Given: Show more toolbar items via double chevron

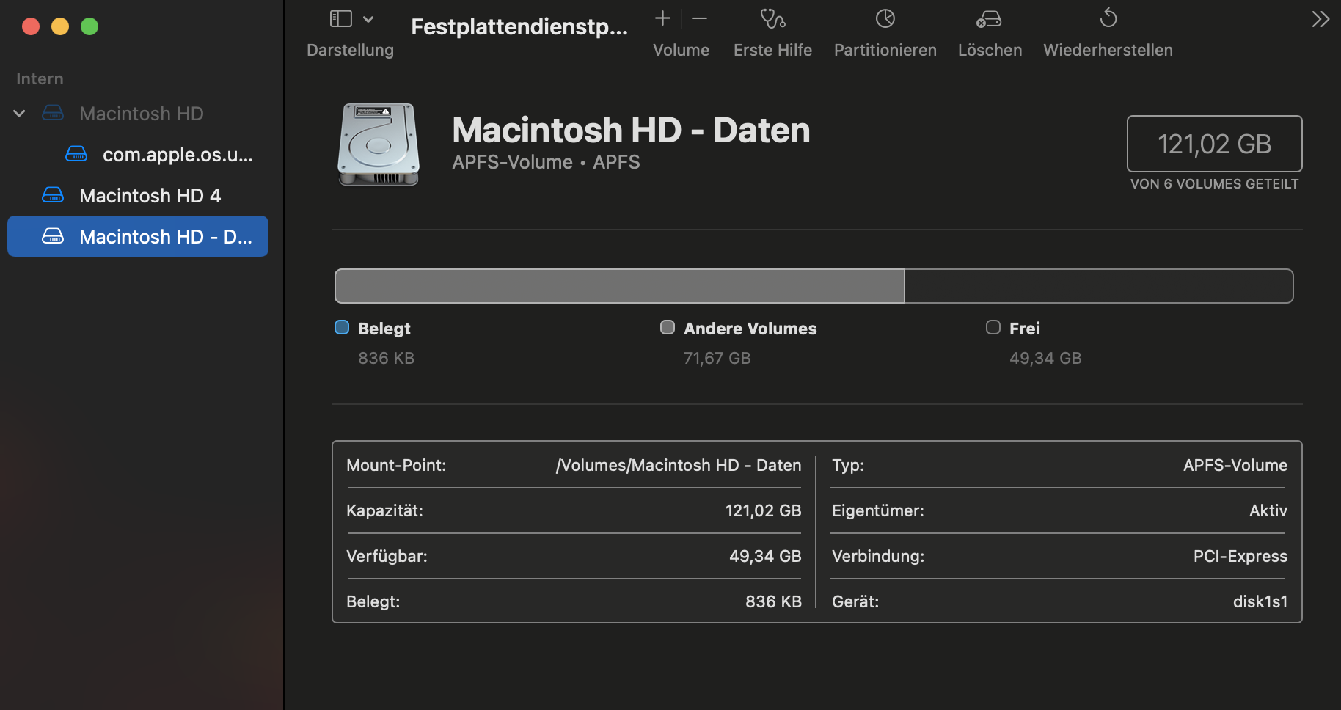Looking at the screenshot, I should (x=1320, y=19).
